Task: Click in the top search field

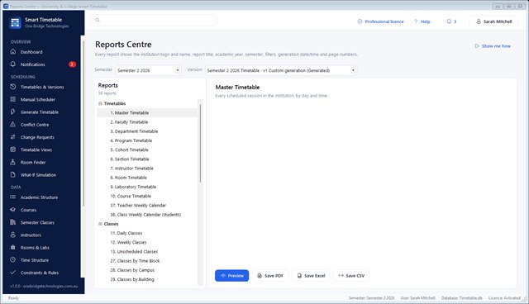Action: (155, 20)
